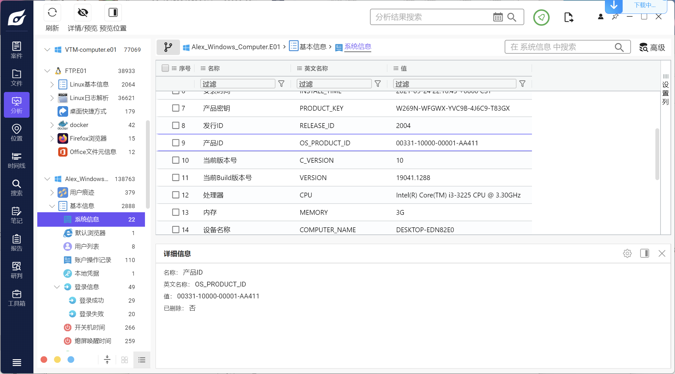
Task: Expand the Firefox浏览器 node
Action: point(52,138)
